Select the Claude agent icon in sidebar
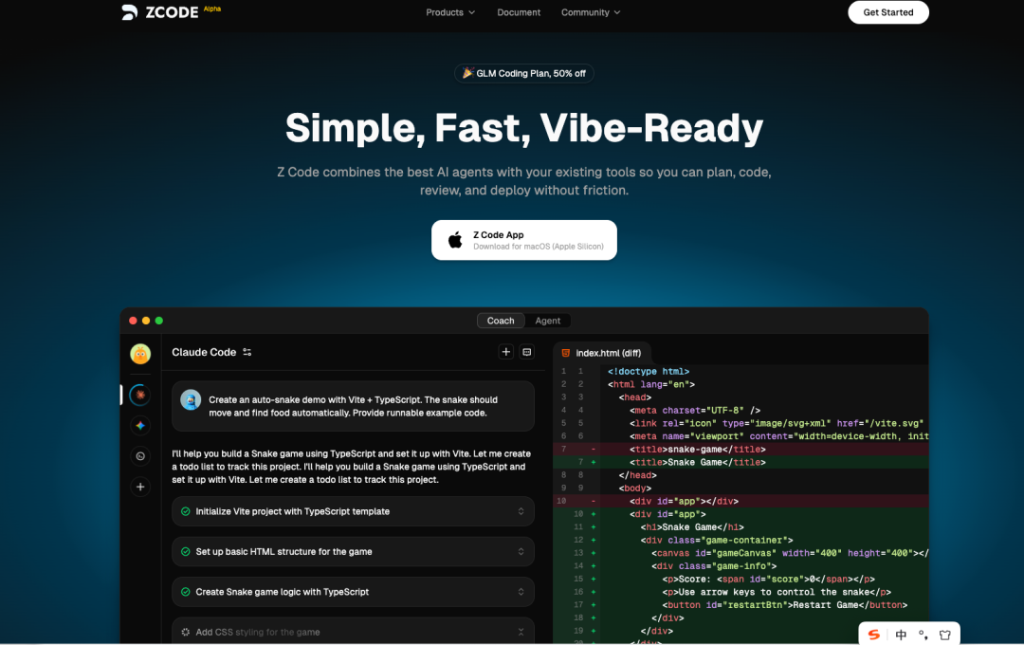The image size is (1024, 645). (140, 395)
